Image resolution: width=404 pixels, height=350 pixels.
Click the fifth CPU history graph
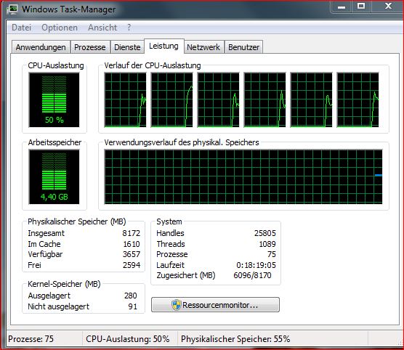pos(311,99)
